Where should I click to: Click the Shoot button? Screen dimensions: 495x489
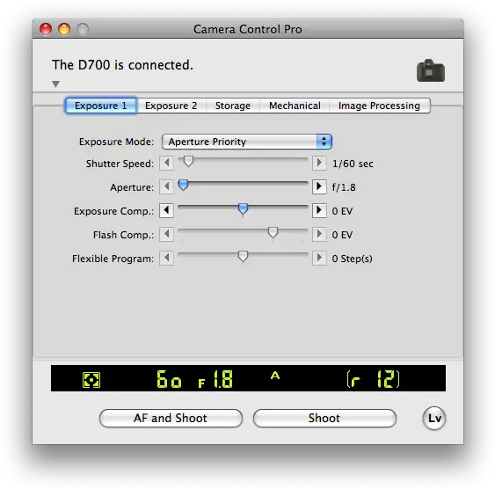coord(324,419)
